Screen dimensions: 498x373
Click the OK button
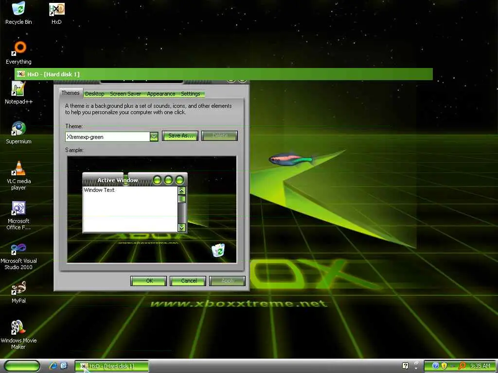click(x=149, y=281)
